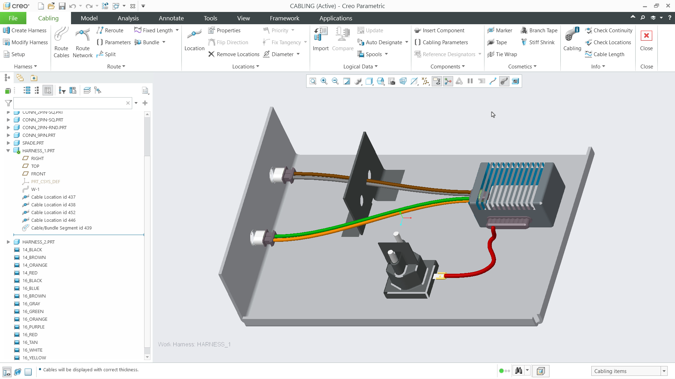
Task: Open the File menu
Action: pos(13,18)
